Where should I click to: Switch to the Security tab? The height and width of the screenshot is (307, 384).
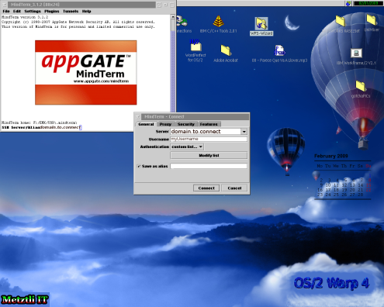(x=185, y=124)
